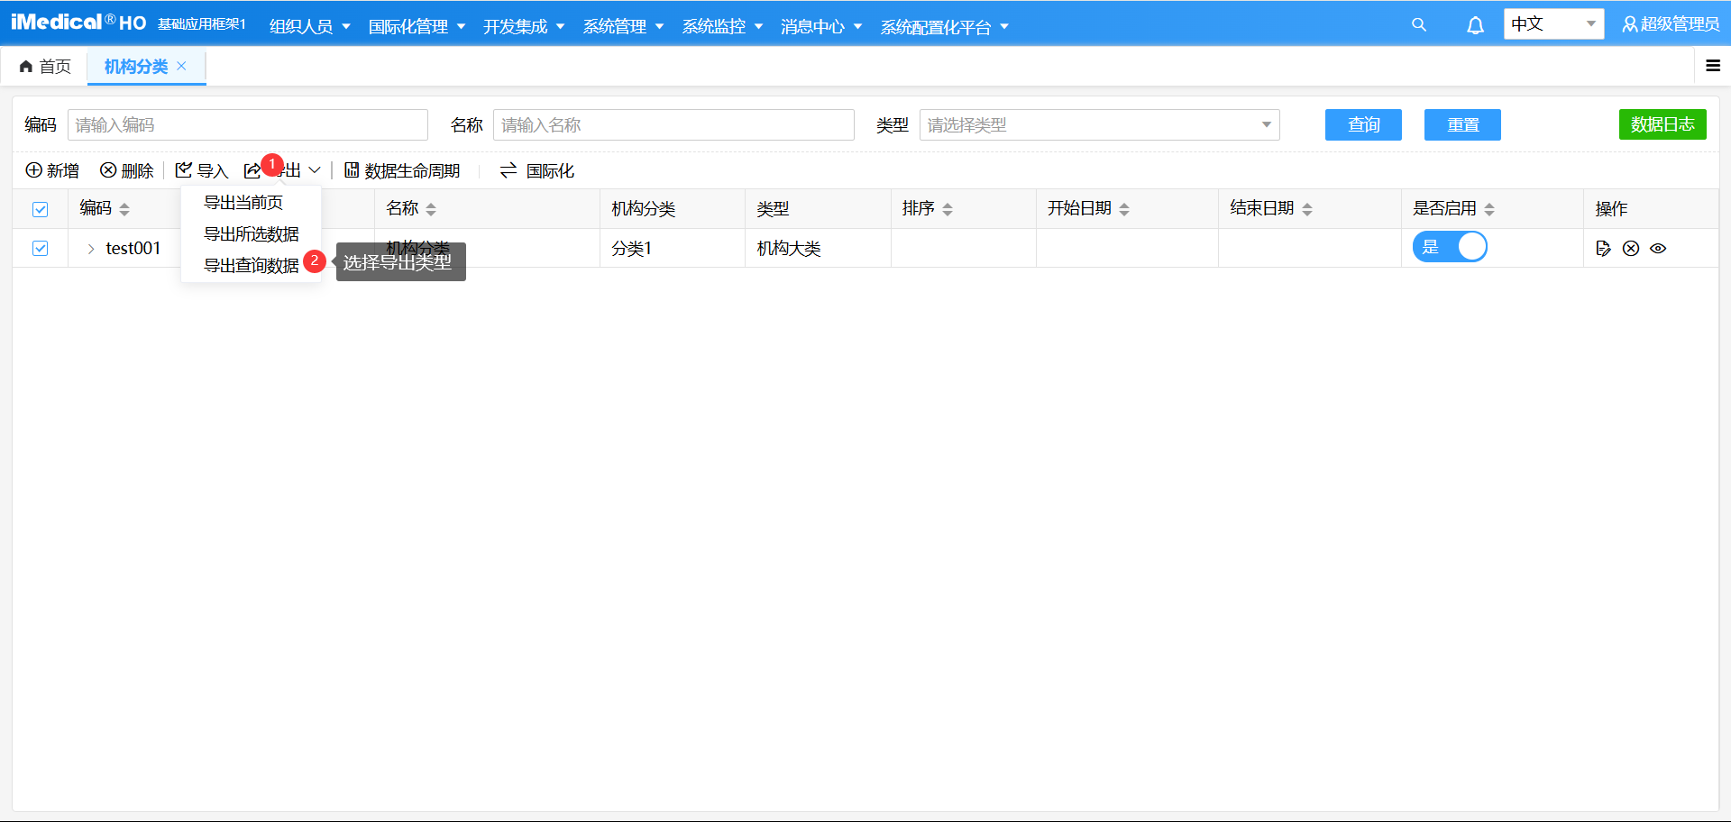Click the cancel circle icon in operation column
Viewport: 1731px width, 822px height.
[x=1632, y=248]
